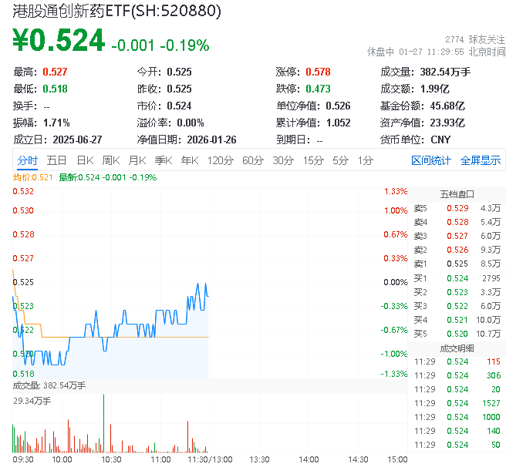Switch to 周K weekly chart

[x=111, y=160]
